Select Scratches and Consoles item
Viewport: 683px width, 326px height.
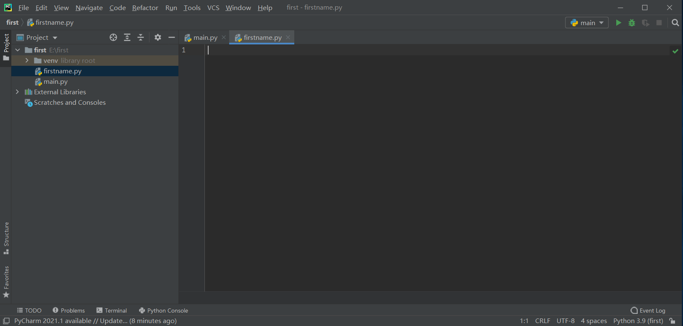coord(95,103)
